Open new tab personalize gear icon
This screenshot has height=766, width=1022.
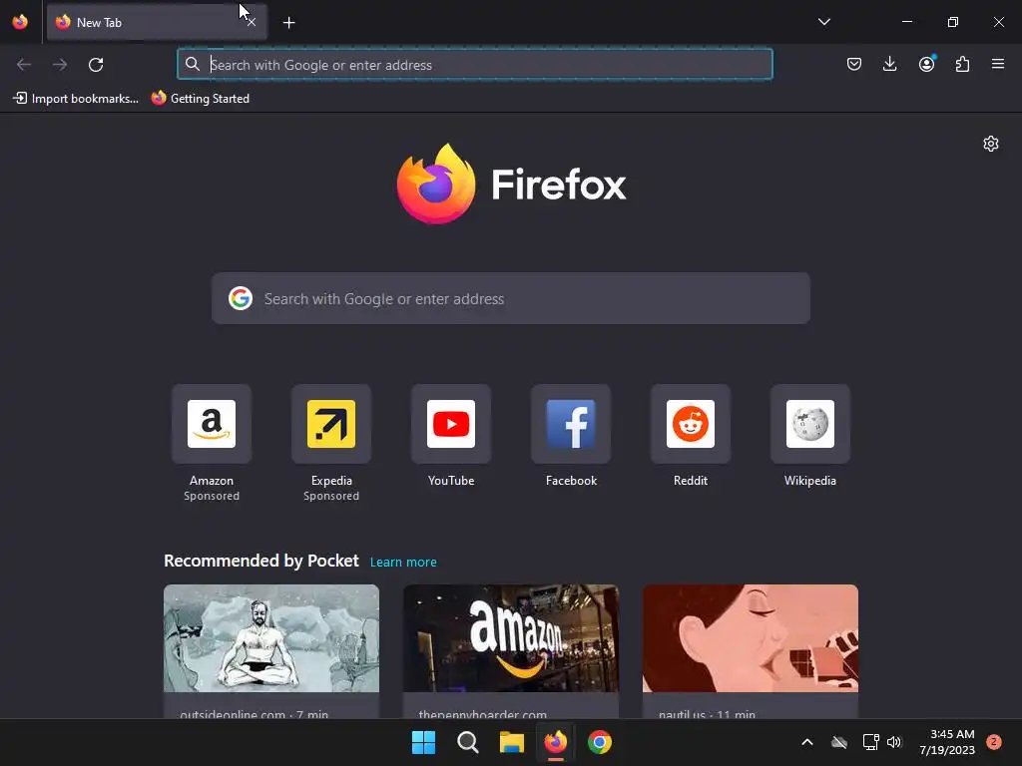tap(991, 144)
